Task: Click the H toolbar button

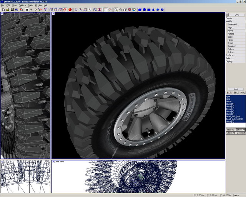Action: click(x=27, y=9)
